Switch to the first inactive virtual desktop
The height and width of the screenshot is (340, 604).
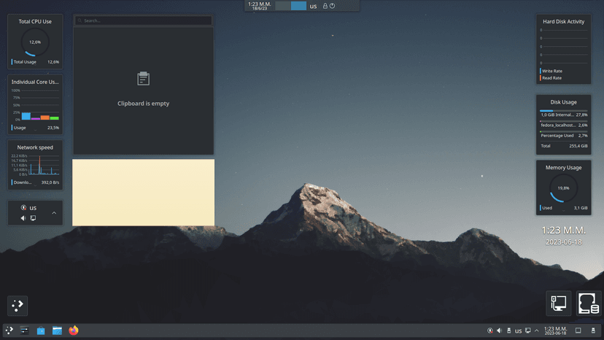[283, 6]
